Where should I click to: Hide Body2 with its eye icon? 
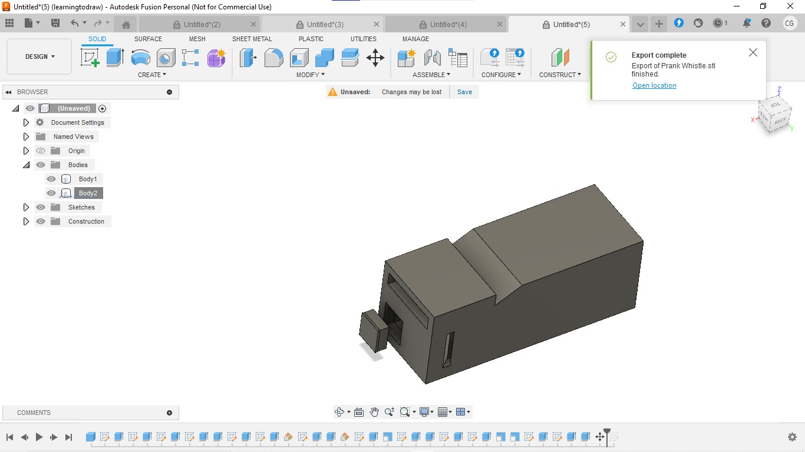point(51,193)
